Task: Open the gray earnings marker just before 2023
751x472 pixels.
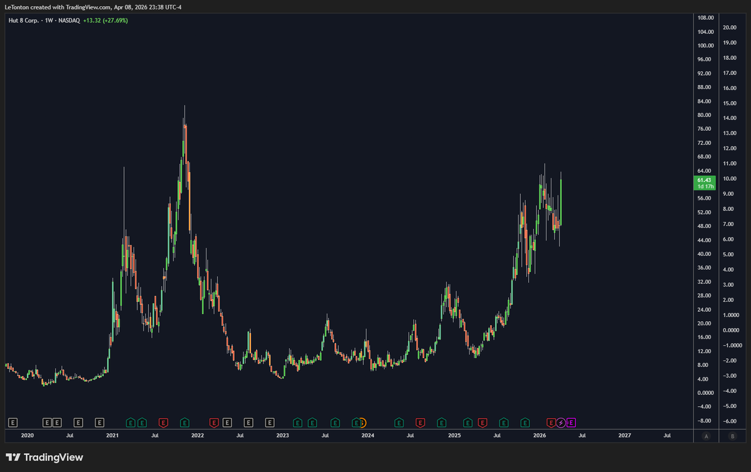Action: (270, 423)
